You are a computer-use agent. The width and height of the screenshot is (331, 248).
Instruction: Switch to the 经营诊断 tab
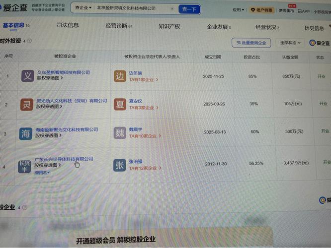click(x=119, y=26)
